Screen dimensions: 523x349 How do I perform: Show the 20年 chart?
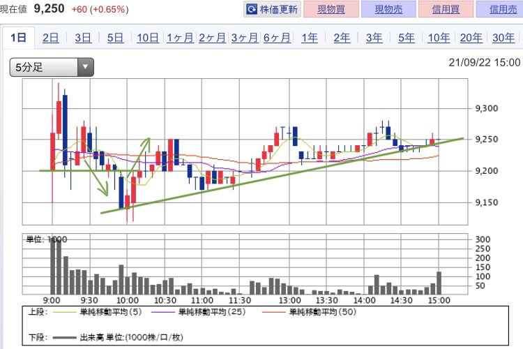[471, 38]
